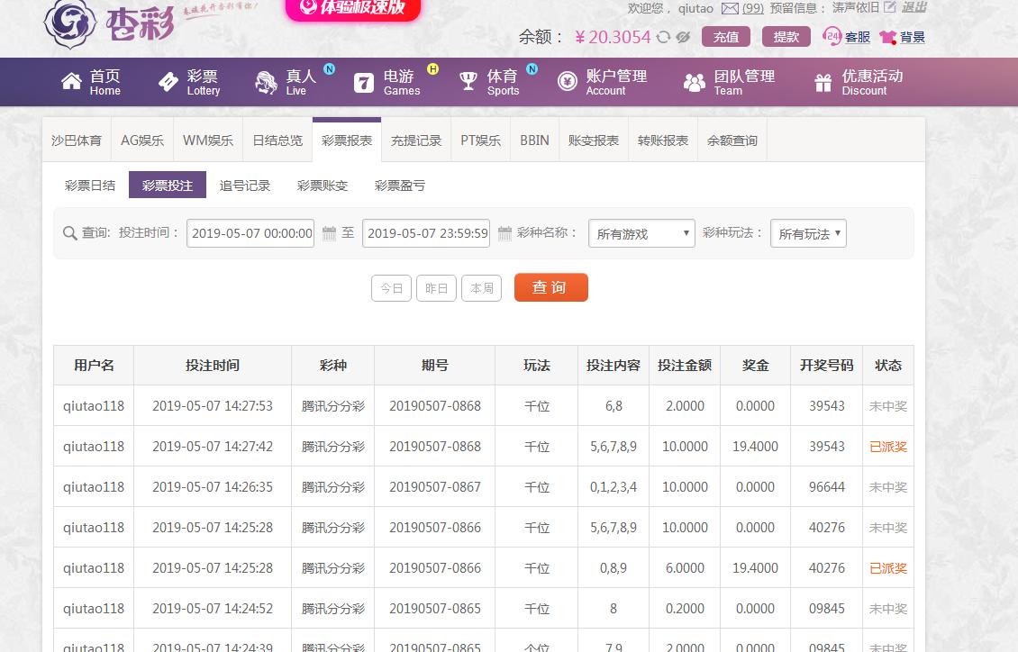This screenshot has height=652, width=1018.
Task: Expand the 彩种名称 所有游戏 dropdown
Action: pos(641,234)
